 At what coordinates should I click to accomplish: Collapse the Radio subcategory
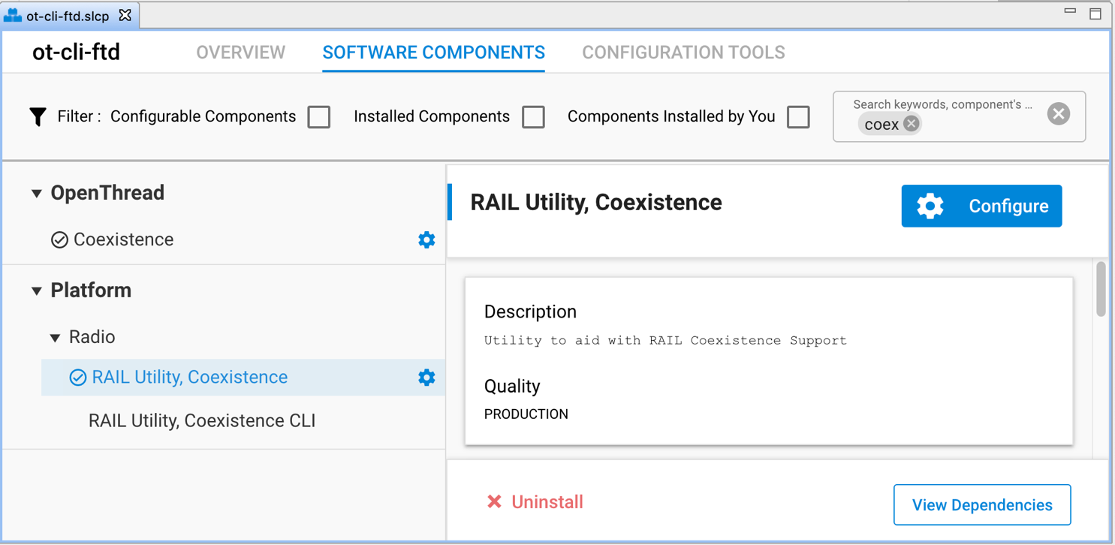pos(55,338)
